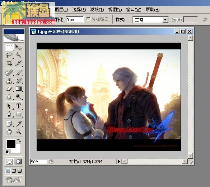This screenshot has width=210, height=187.
Task: Select the Clone Stamp tool
Action: [9, 81]
